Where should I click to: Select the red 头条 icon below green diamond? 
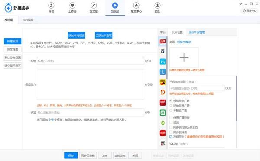tap(162, 133)
